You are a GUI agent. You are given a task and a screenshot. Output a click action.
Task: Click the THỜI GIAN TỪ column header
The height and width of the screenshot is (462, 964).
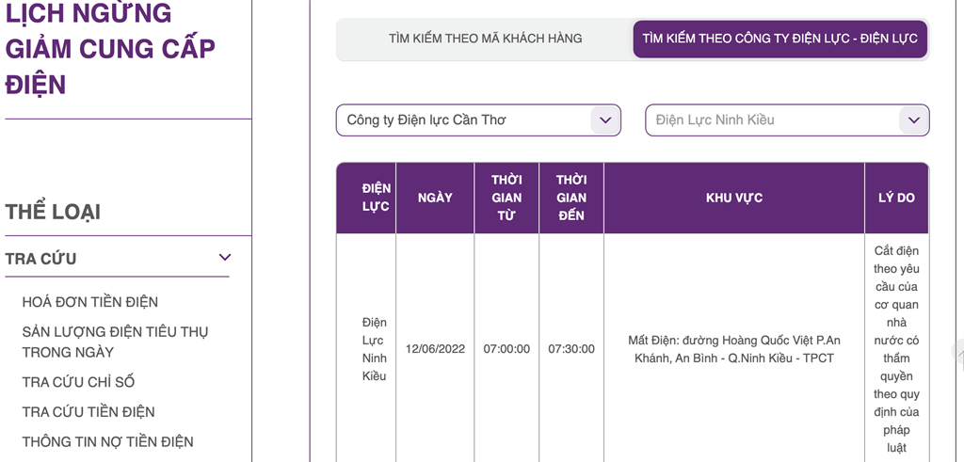[506, 198]
